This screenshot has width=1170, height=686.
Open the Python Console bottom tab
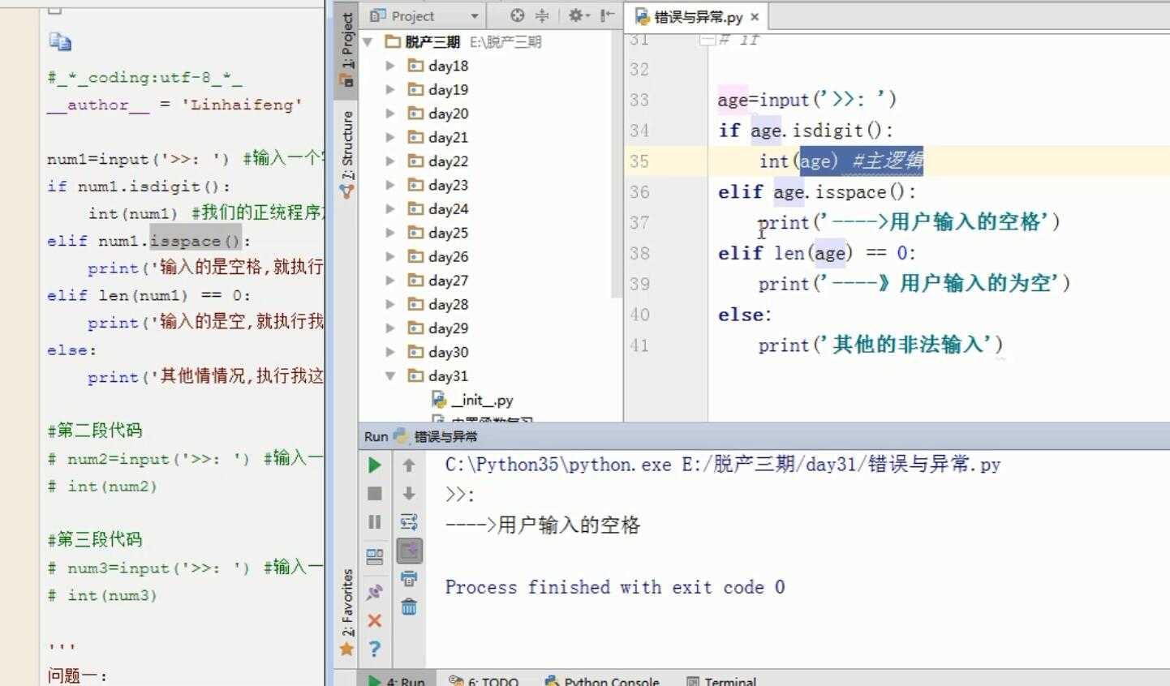tap(602, 680)
